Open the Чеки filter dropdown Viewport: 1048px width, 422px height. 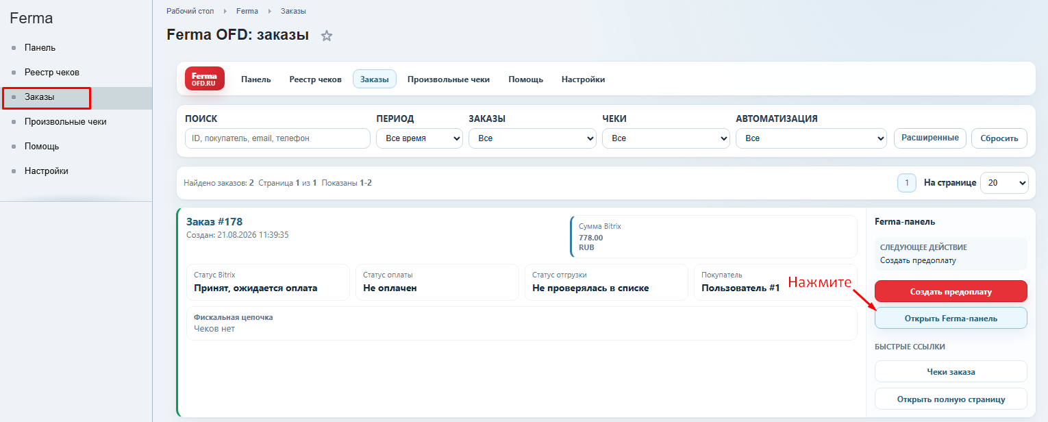[666, 138]
